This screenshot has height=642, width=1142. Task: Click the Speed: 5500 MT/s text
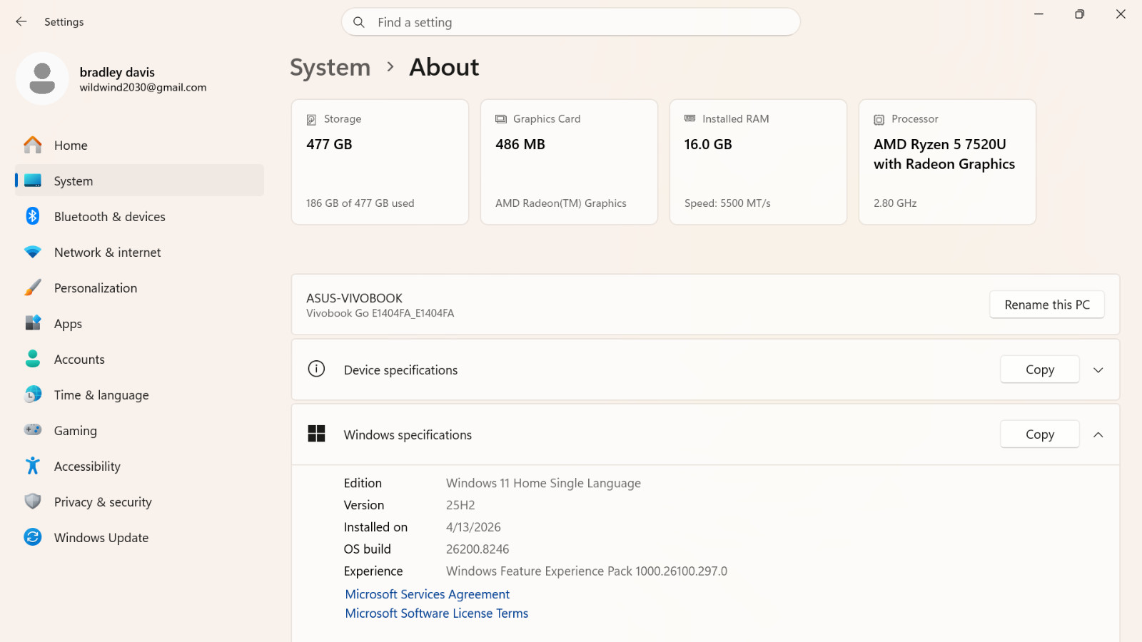click(727, 203)
